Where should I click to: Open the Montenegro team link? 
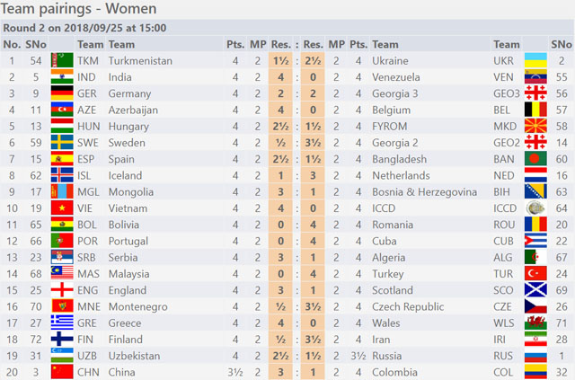(137, 306)
